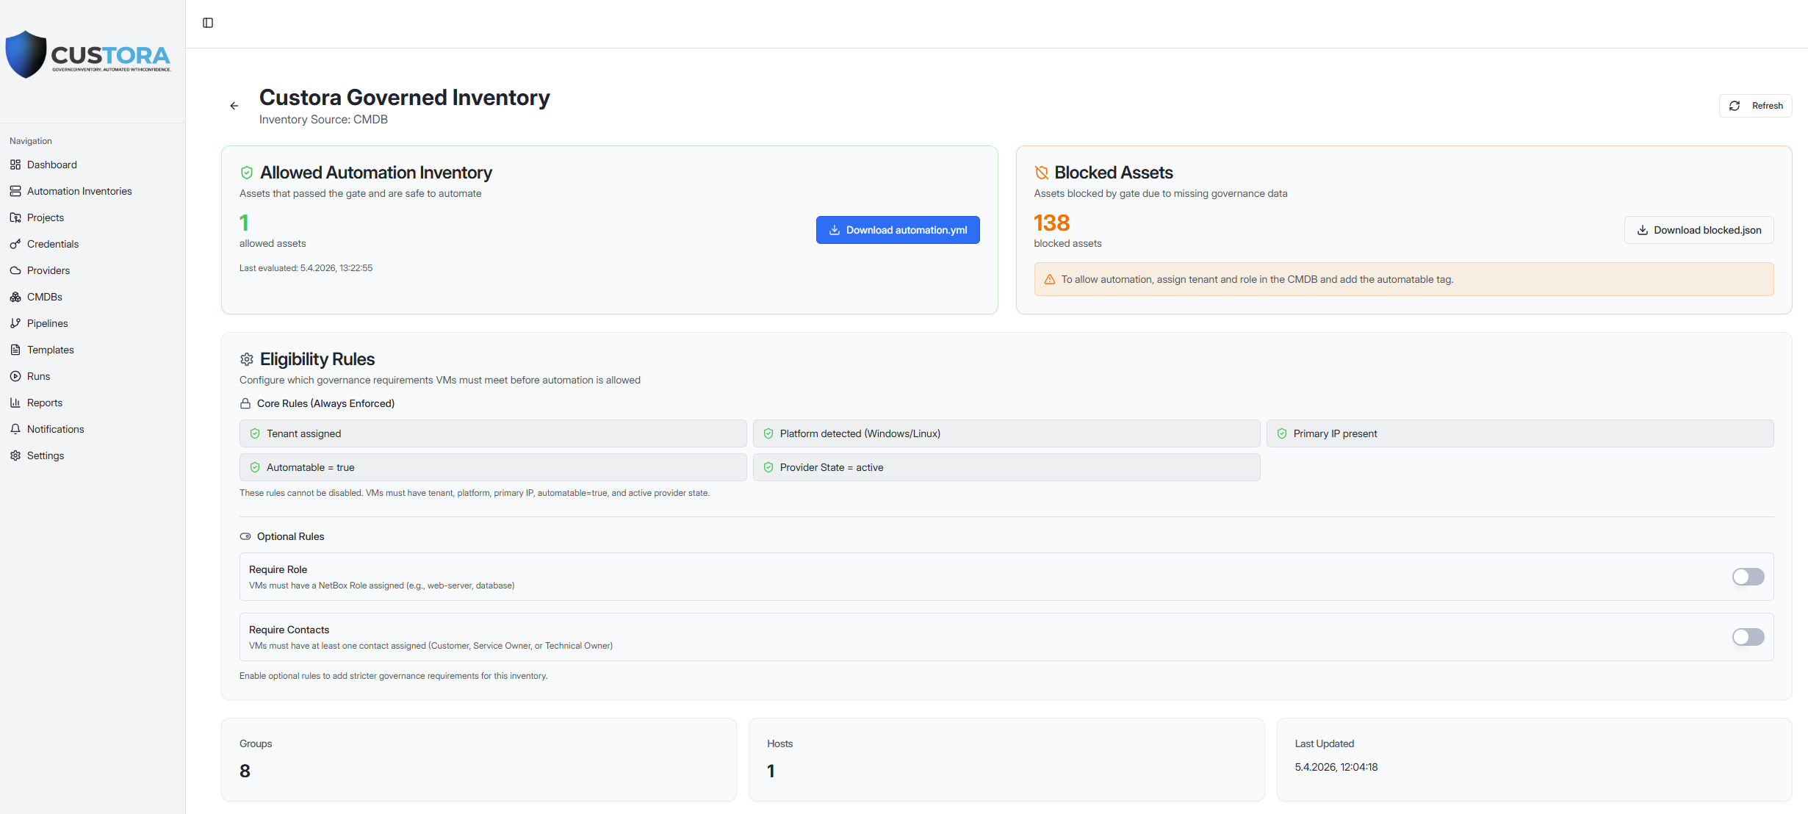The height and width of the screenshot is (814, 1808).
Task: Open the Projects section
Action: click(46, 217)
